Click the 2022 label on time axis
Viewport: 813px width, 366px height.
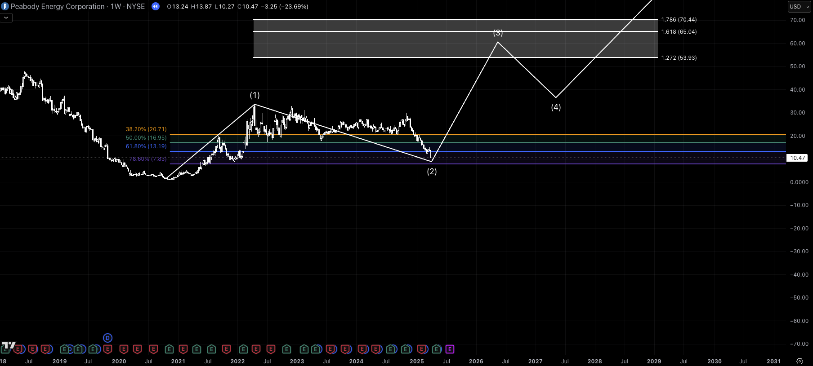[237, 362]
